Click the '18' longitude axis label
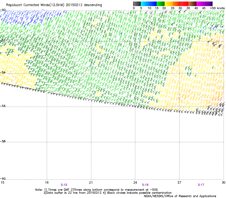 click(46, 182)
